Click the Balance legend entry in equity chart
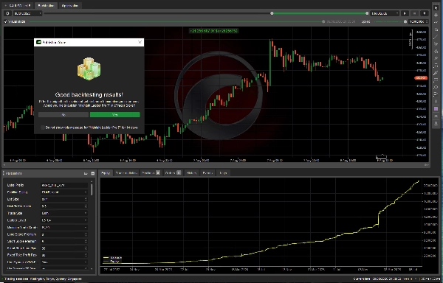The image size is (443, 283). (x=113, y=258)
